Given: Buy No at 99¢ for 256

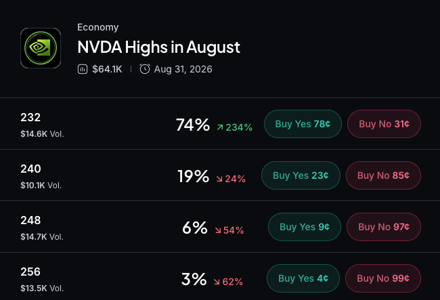Looking at the screenshot, I should 383,278.
